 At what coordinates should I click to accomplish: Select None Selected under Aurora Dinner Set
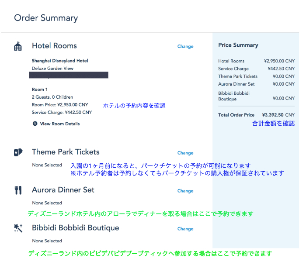(47, 203)
